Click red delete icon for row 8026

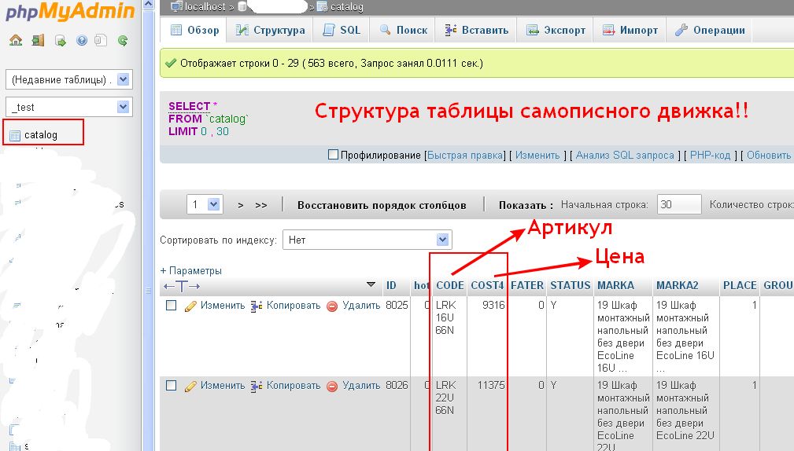pyautogui.click(x=332, y=387)
